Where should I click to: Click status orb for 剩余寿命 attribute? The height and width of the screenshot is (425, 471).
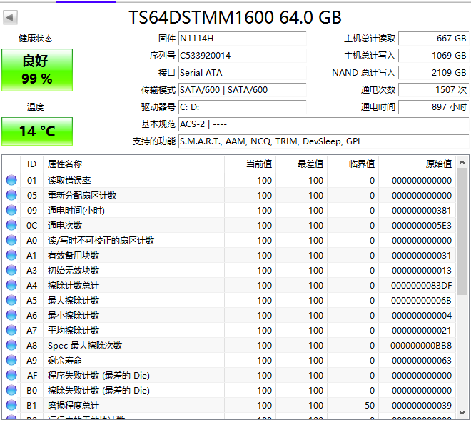coord(11,361)
